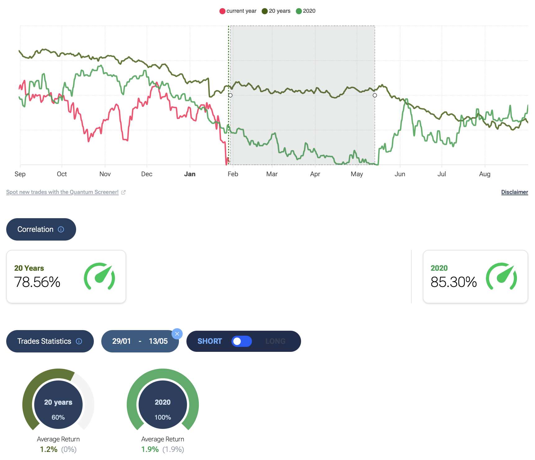
Task: Hide the current year series in legend
Action: coord(238,11)
